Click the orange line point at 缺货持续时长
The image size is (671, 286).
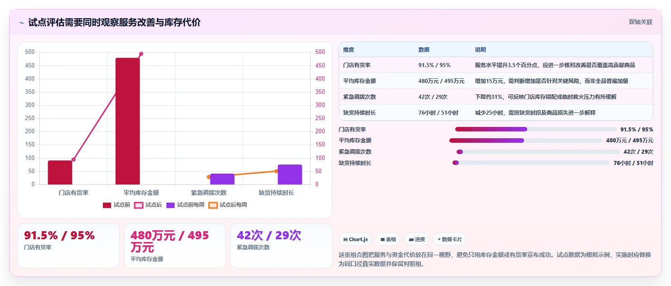click(276, 171)
